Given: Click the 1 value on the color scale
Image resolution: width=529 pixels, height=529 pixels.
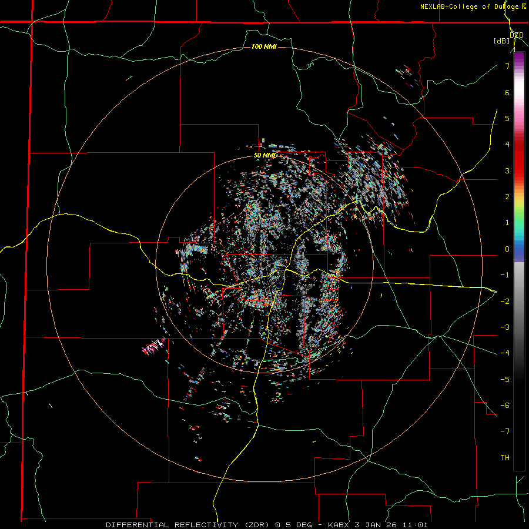Looking at the screenshot, I should pyautogui.click(x=507, y=223).
